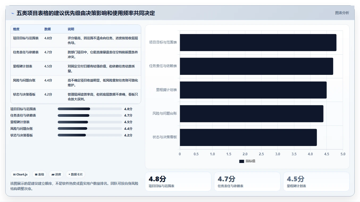Click the footnote starting 该图展示的是建议建立顺序
The width and height of the screenshot is (360, 202).
[x=74, y=186]
